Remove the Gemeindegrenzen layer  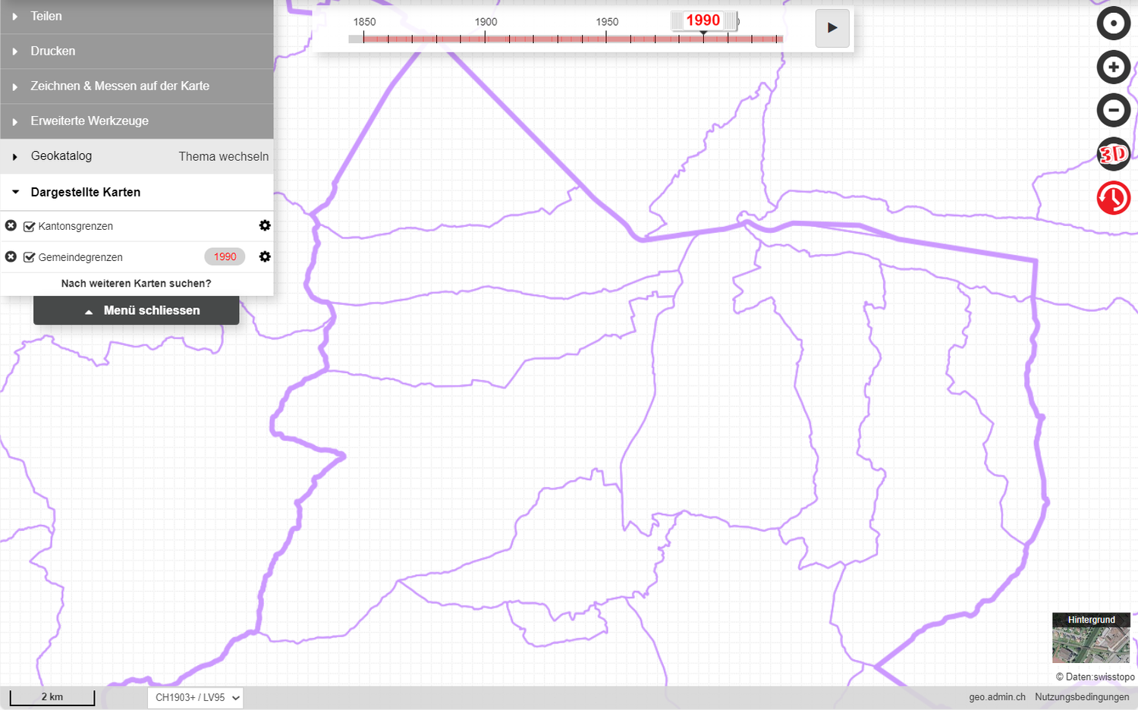pos(11,256)
